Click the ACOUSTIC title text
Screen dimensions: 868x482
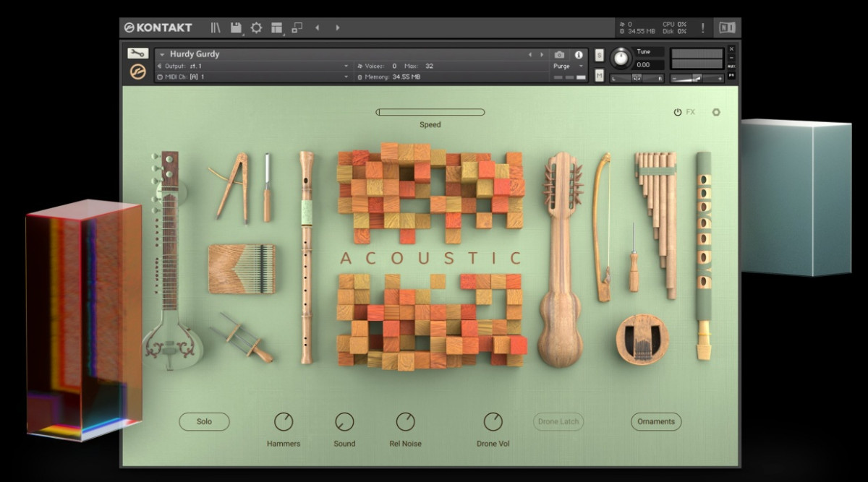[431, 258]
